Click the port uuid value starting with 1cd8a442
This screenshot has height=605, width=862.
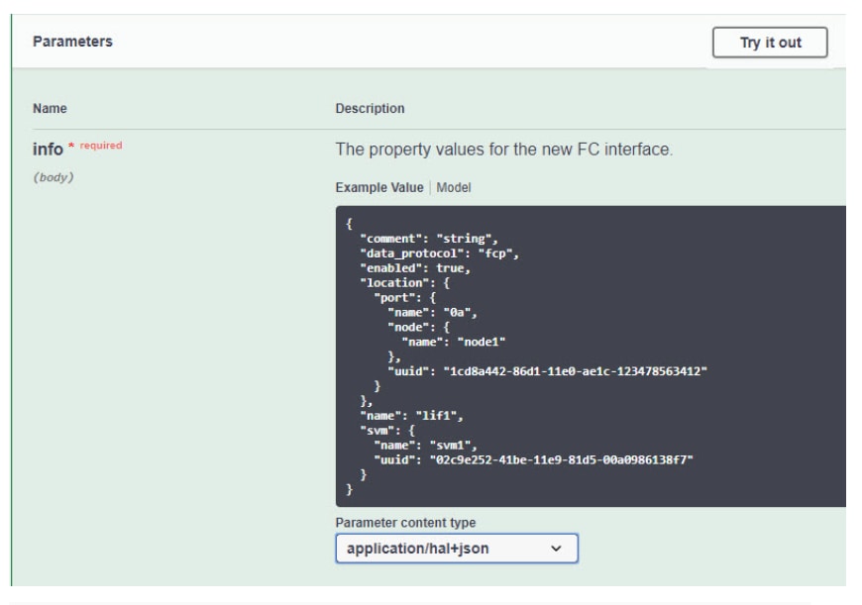(578, 370)
